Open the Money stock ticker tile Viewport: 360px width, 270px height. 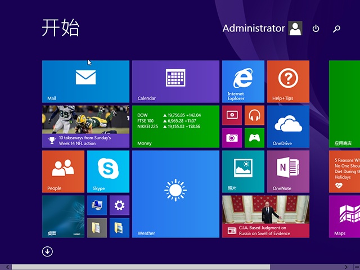(175, 126)
